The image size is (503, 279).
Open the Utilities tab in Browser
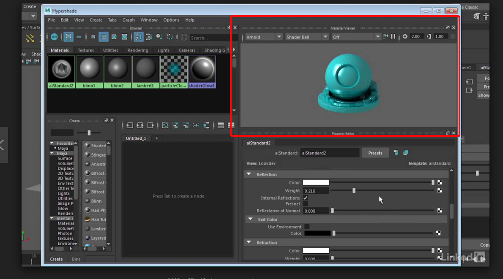111,50
